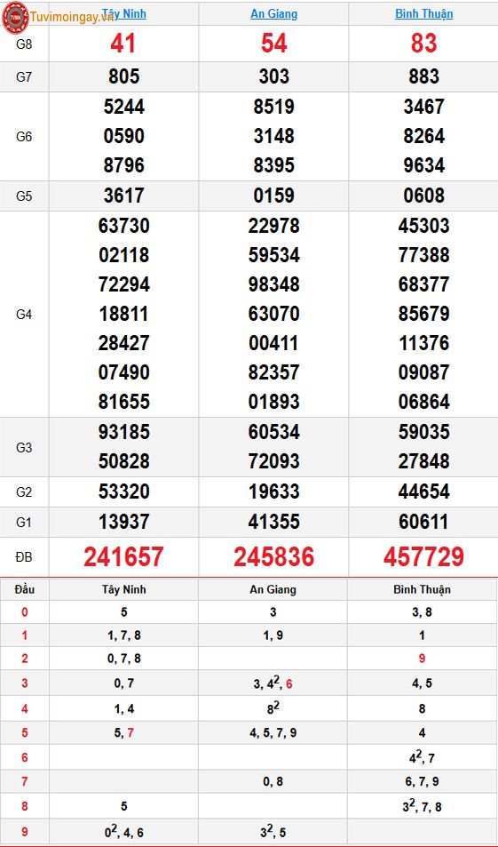Select Tây Ninh special prize 241657
Viewport: 498px width, 847px height.
pyautogui.click(x=123, y=557)
